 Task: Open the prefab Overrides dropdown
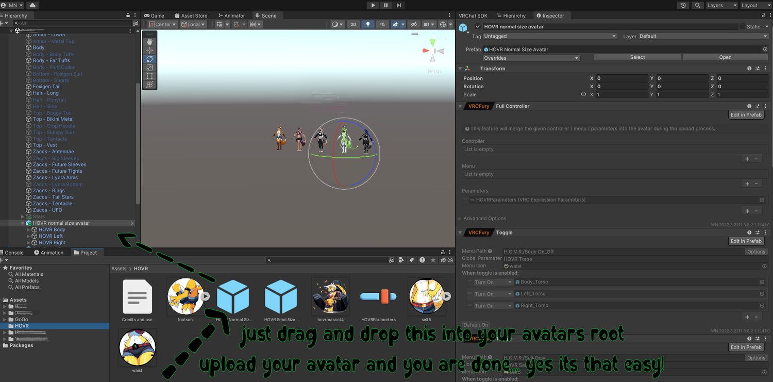coord(531,58)
